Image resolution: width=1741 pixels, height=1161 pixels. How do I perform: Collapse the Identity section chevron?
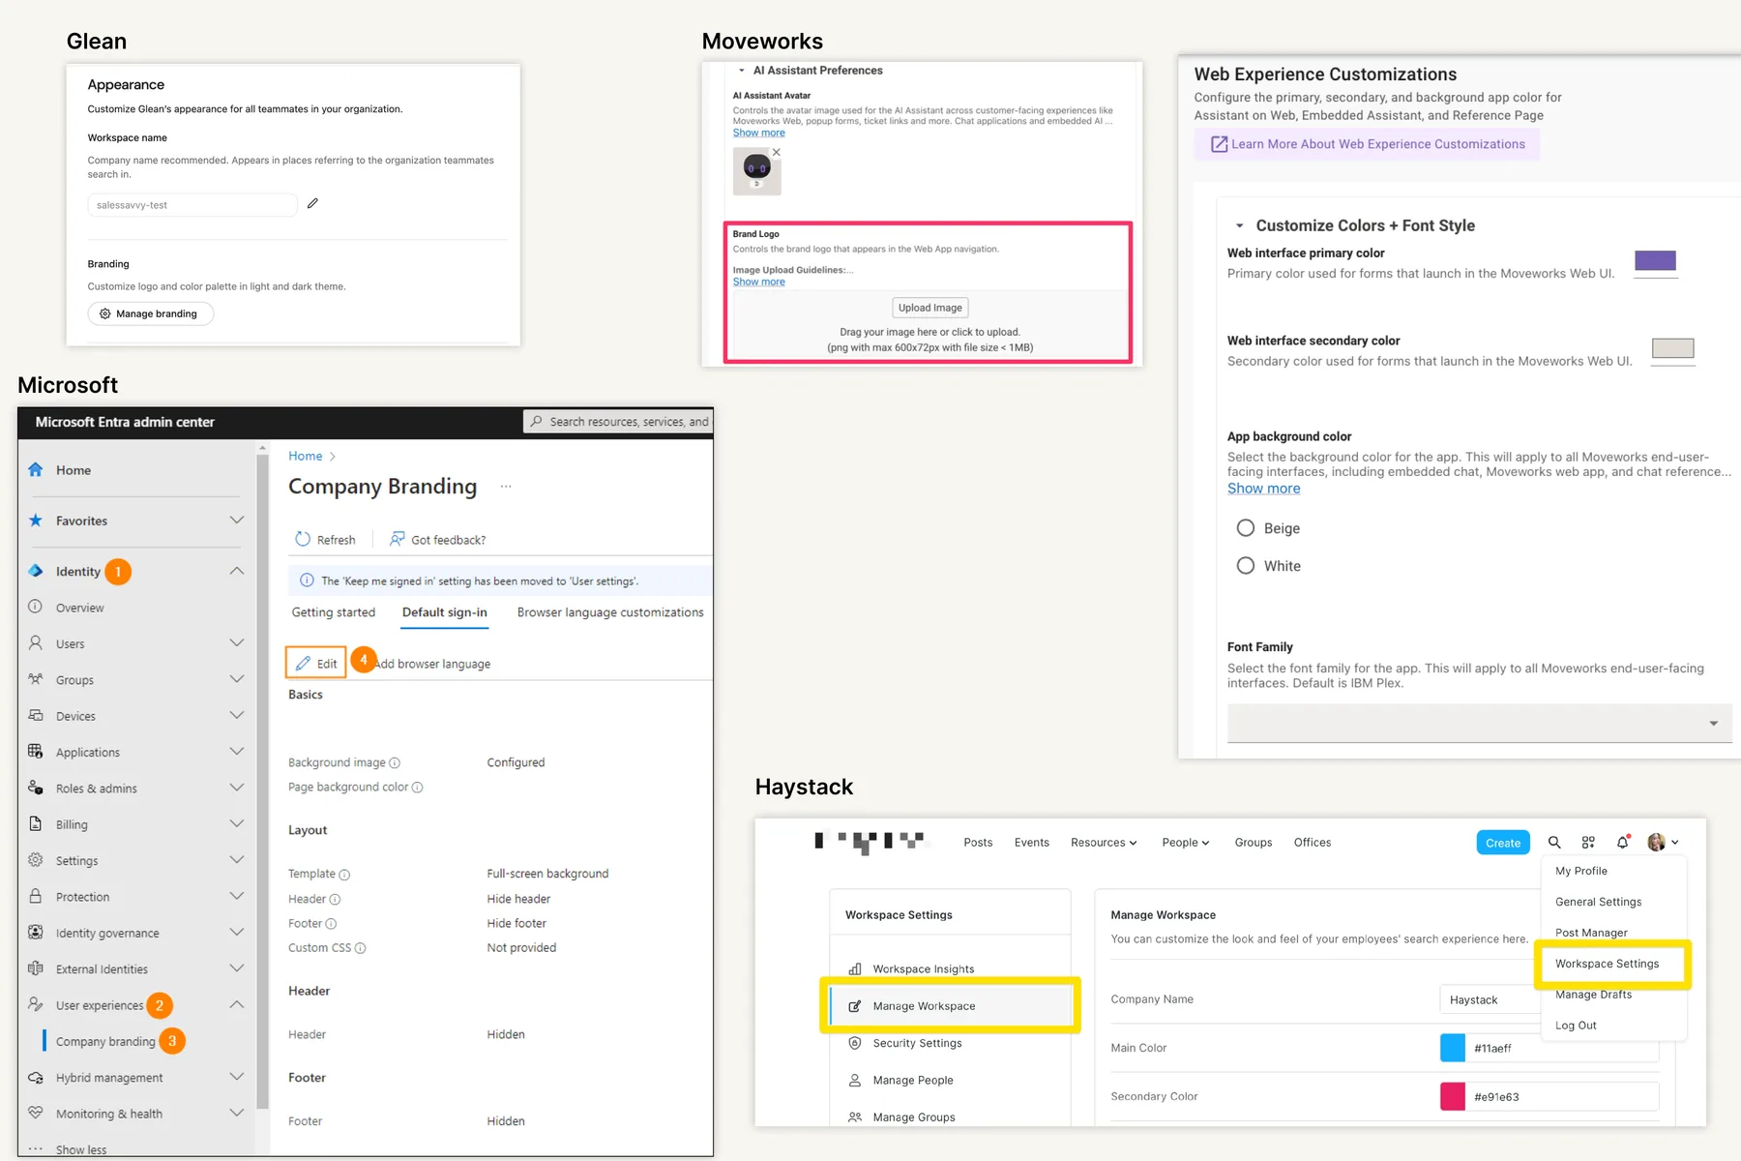(x=237, y=571)
